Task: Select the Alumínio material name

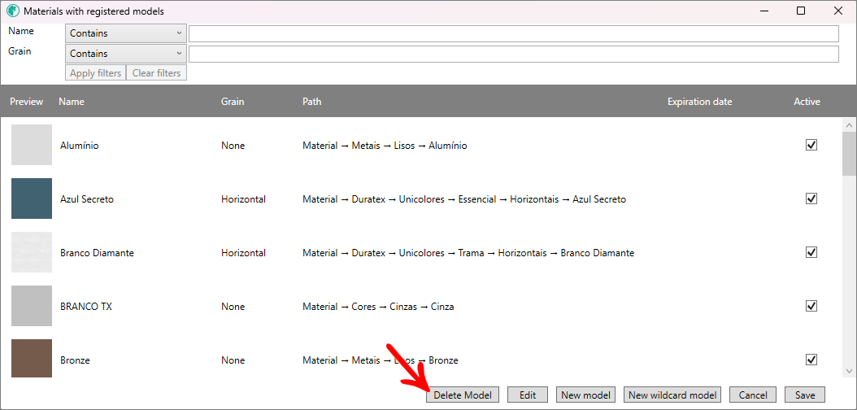Action: click(x=79, y=146)
